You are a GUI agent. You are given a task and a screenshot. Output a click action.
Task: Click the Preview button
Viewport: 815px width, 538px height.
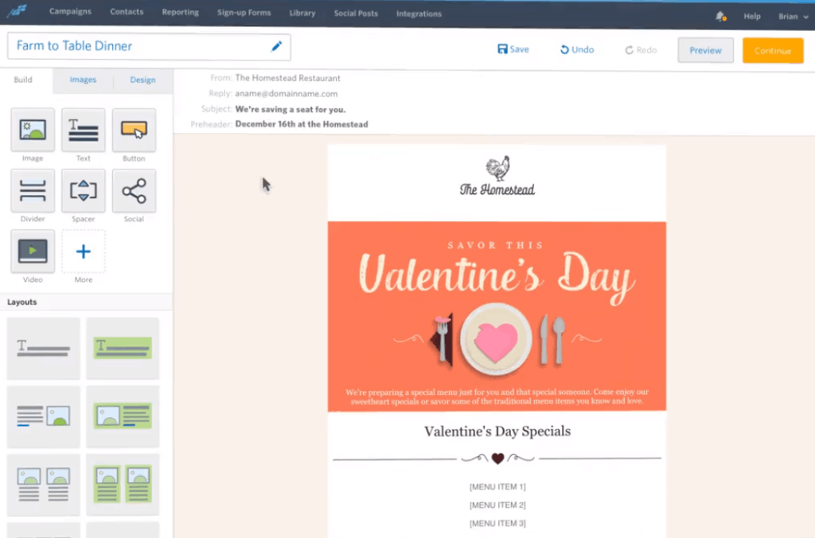[x=705, y=50]
